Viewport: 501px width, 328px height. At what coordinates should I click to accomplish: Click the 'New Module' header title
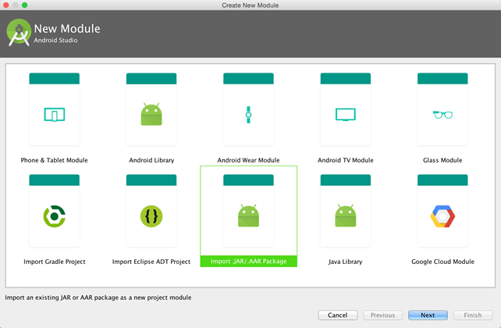click(x=67, y=28)
